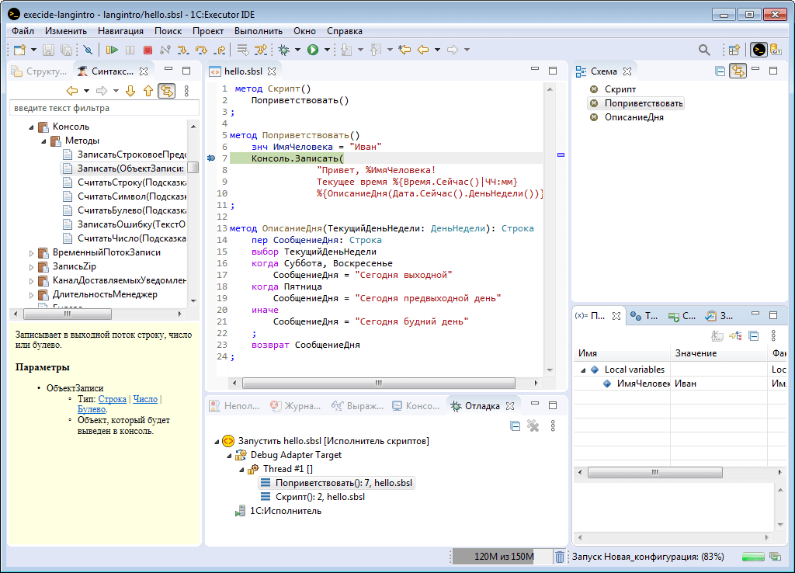Run the script with the green Run icon

pyautogui.click(x=313, y=50)
